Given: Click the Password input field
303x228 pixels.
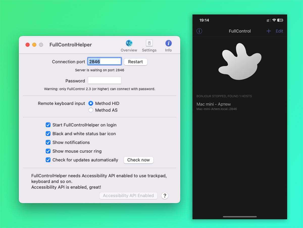Looking at the screenshot, I should pos(105,81).
